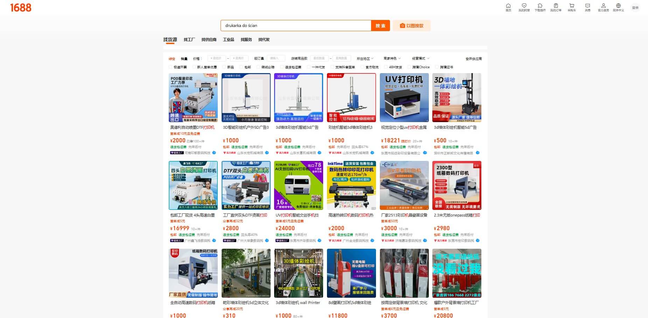Viewport: 648px width, 318px height.
Task: Click 超级工厂 badge beside 河南印都数码科技
Action: [x=177, y=153]
